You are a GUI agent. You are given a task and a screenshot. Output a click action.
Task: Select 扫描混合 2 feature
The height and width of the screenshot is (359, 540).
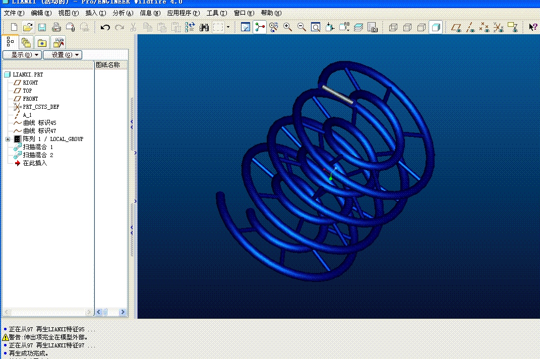pyautogui.click(x=33, y=155)
